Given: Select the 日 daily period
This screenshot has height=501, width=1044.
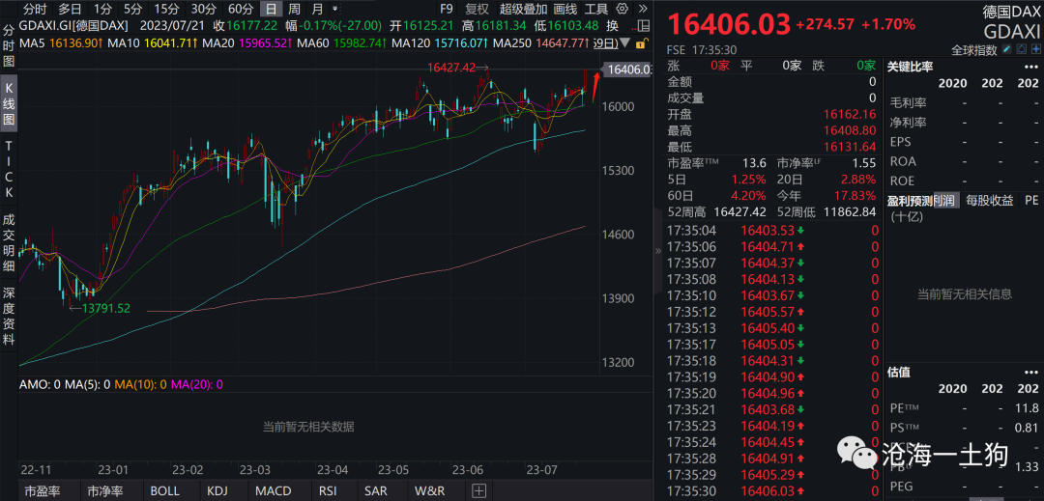Looking at the screenshot, I should [x=271, y=10].
